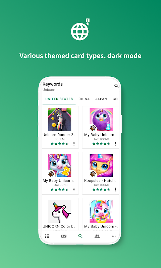Click the star rating under Kpopsies
The image size is (161, 268).
point(101,189)
